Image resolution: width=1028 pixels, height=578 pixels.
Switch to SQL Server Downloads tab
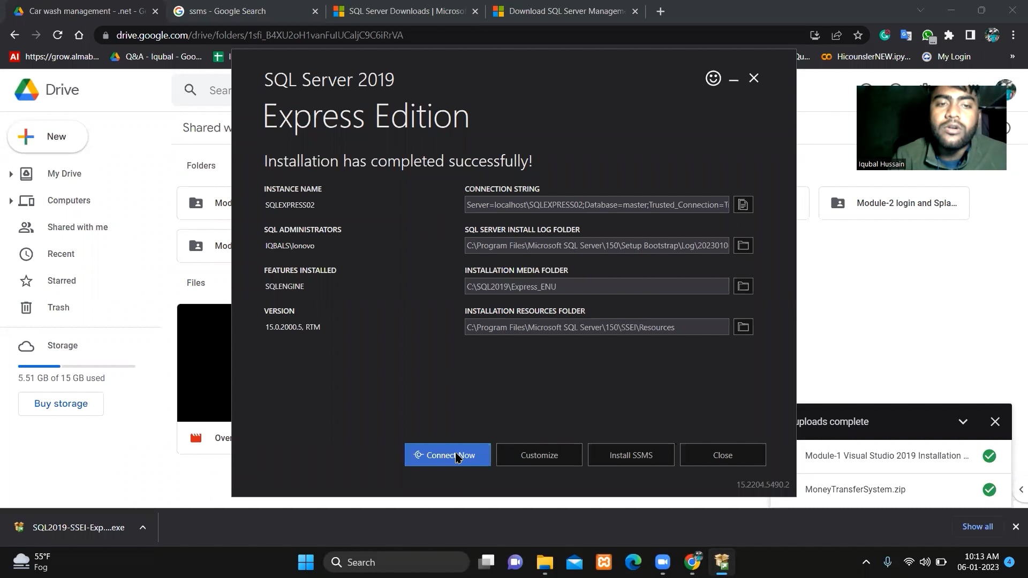(x=406, y=11)
